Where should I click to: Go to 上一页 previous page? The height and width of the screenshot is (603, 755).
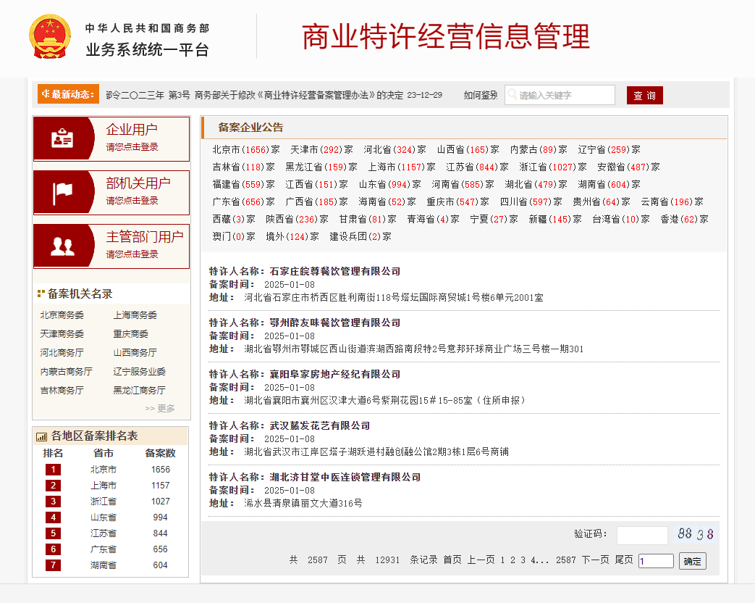(x=481, y=560)
